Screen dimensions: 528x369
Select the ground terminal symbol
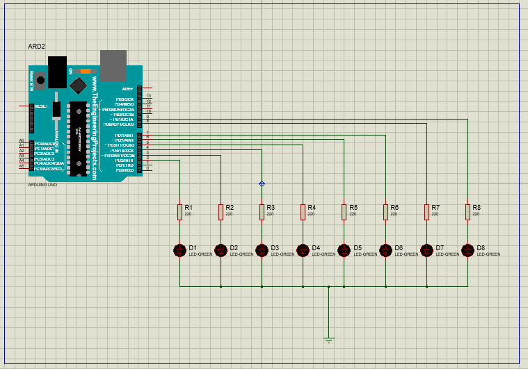point(328,340)
